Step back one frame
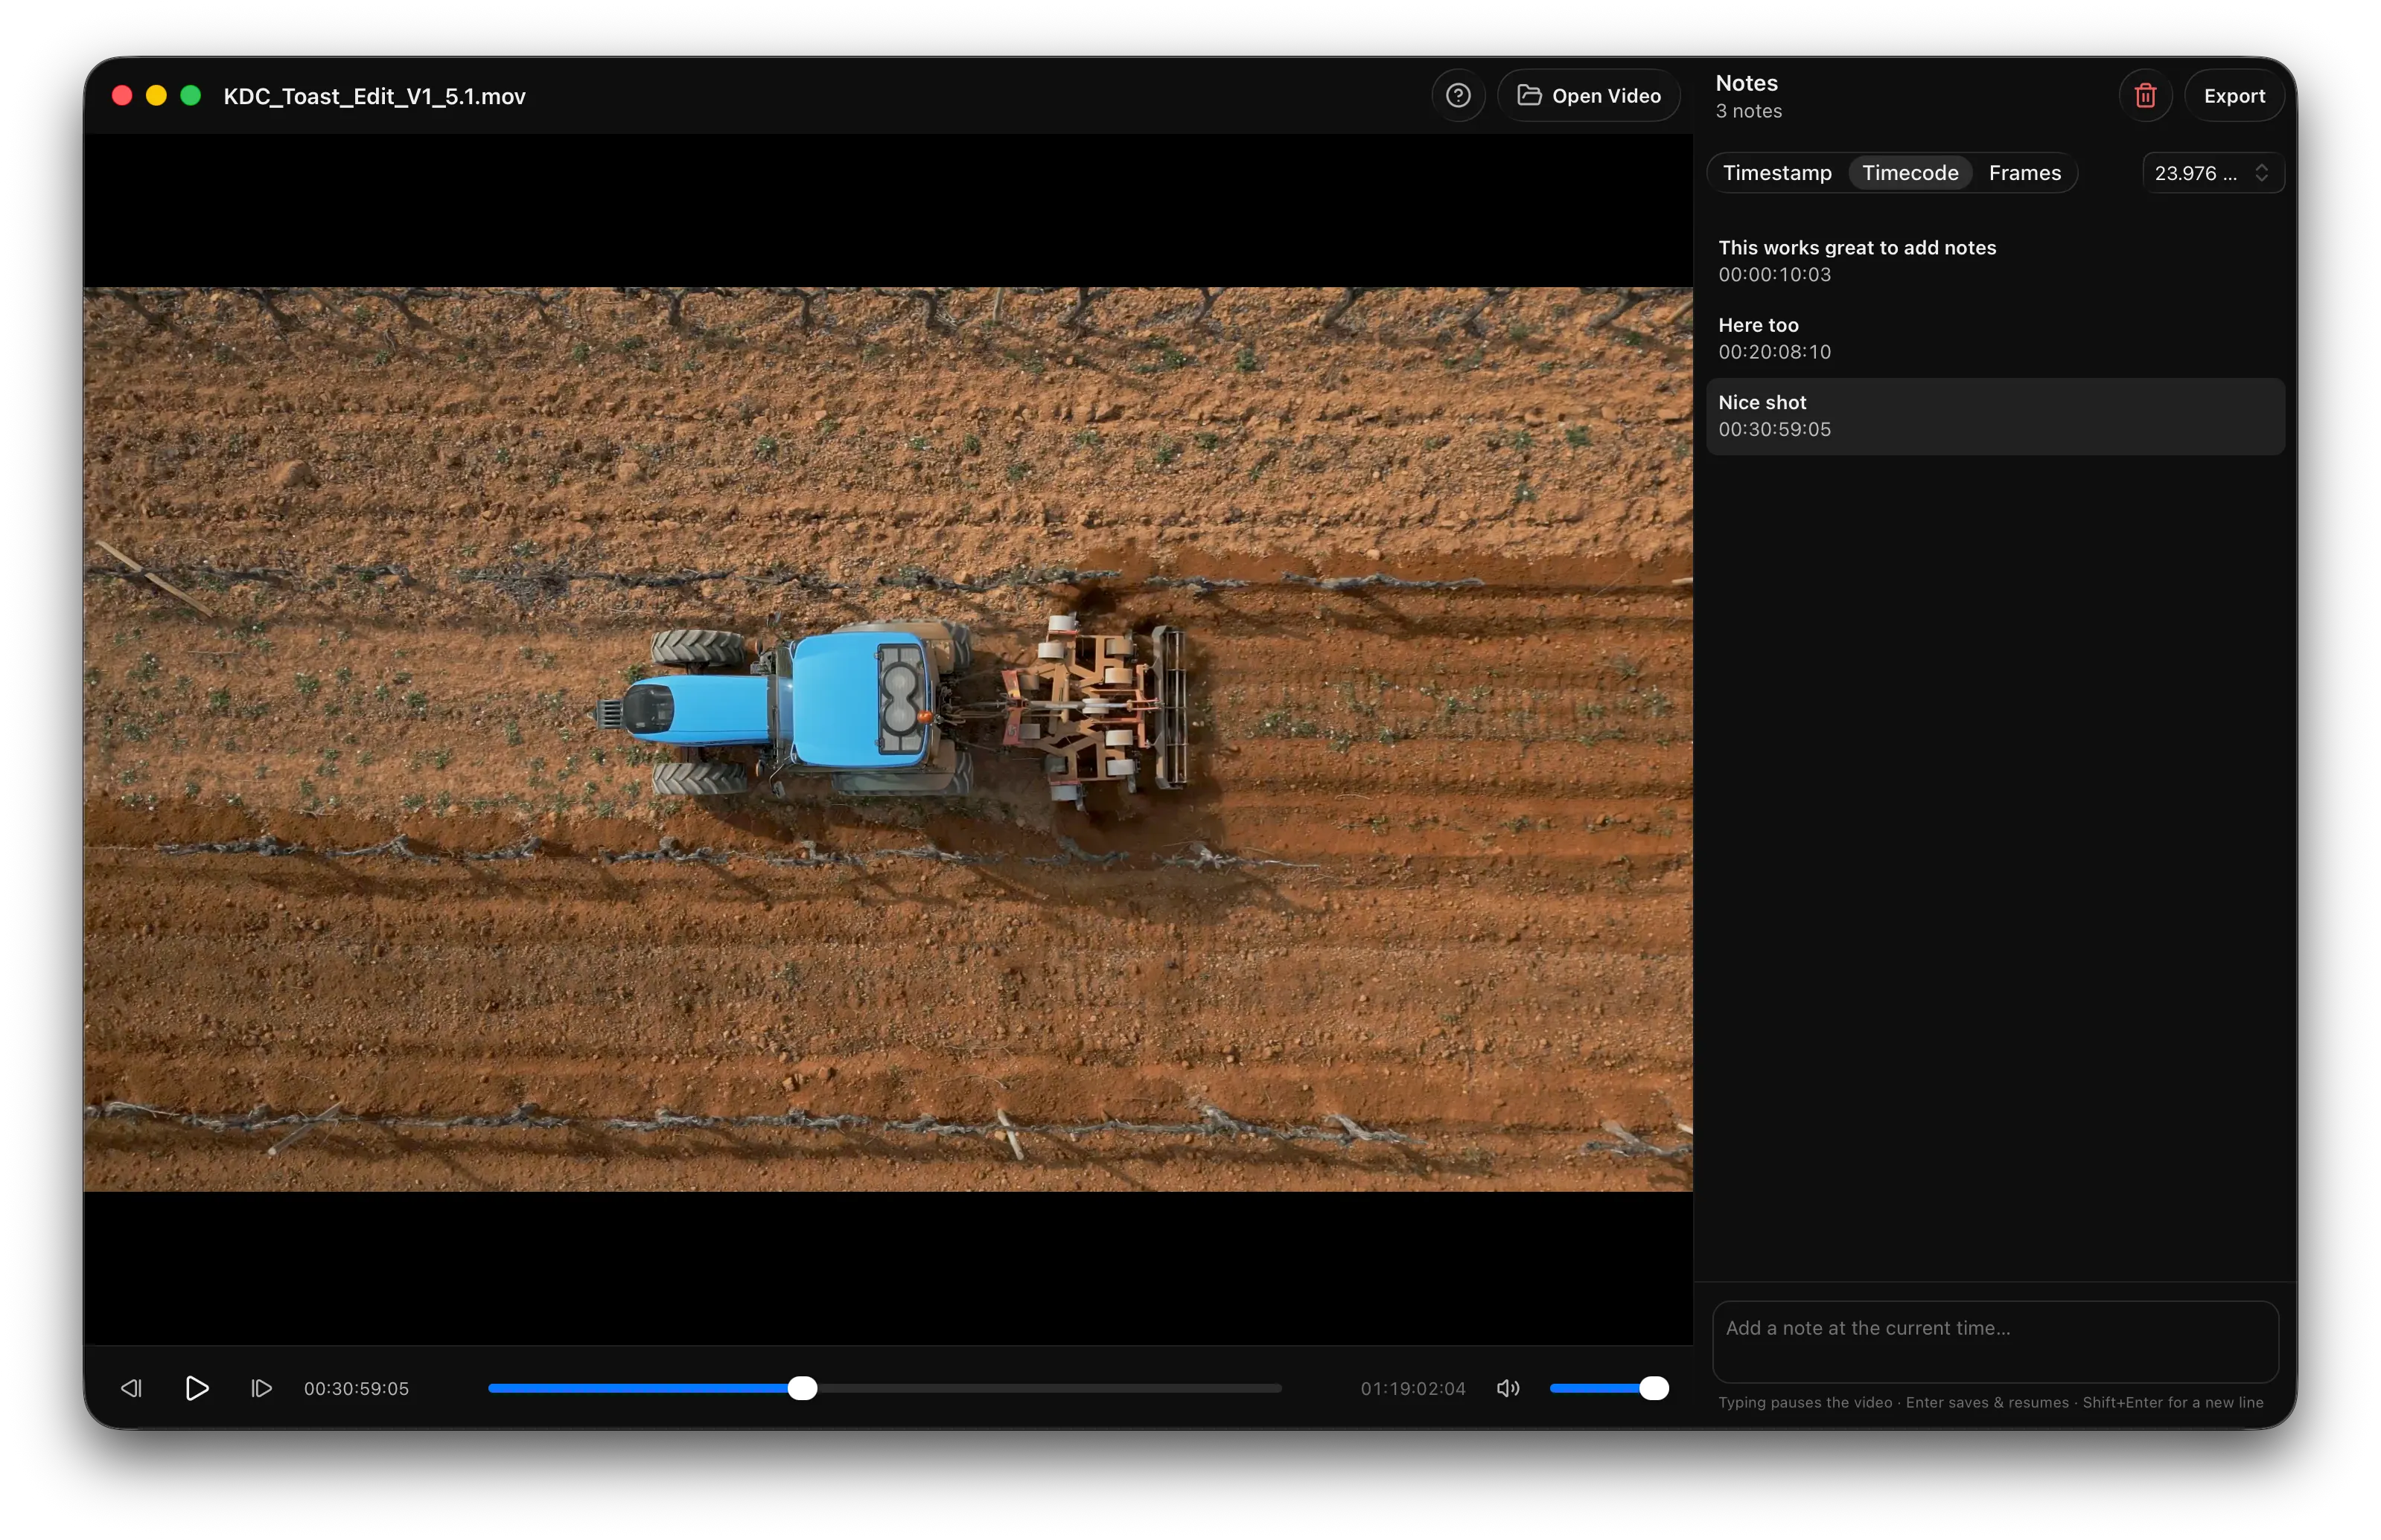 click(131, 1388)
